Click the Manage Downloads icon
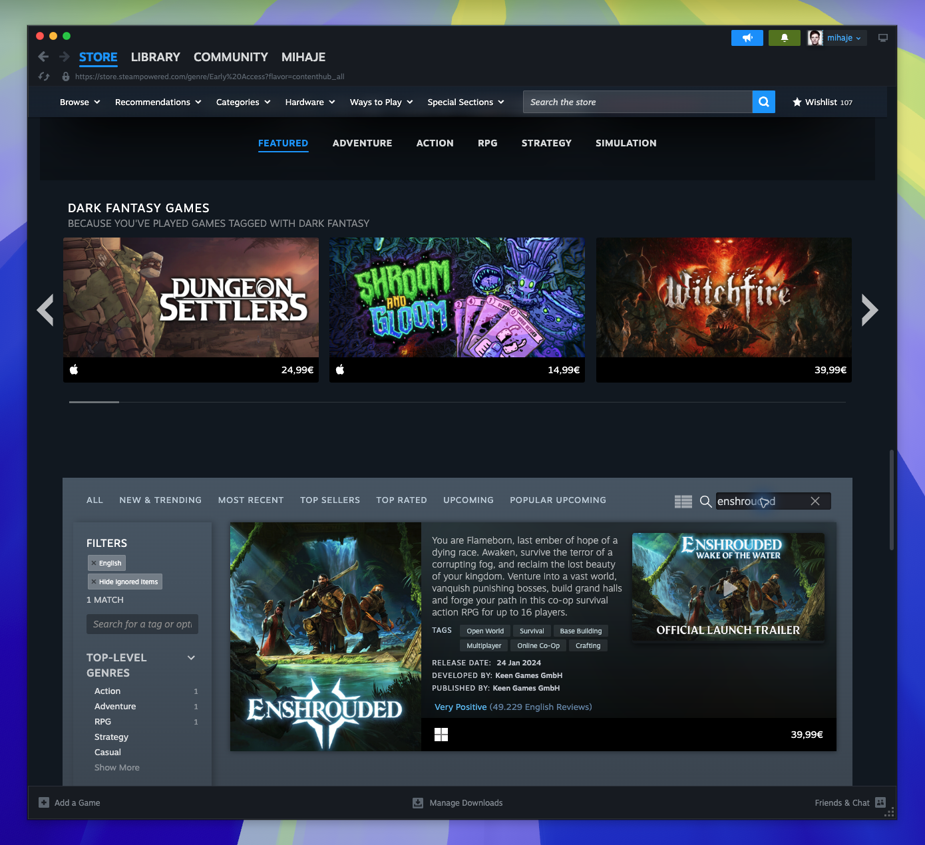 tap(418, 802)
